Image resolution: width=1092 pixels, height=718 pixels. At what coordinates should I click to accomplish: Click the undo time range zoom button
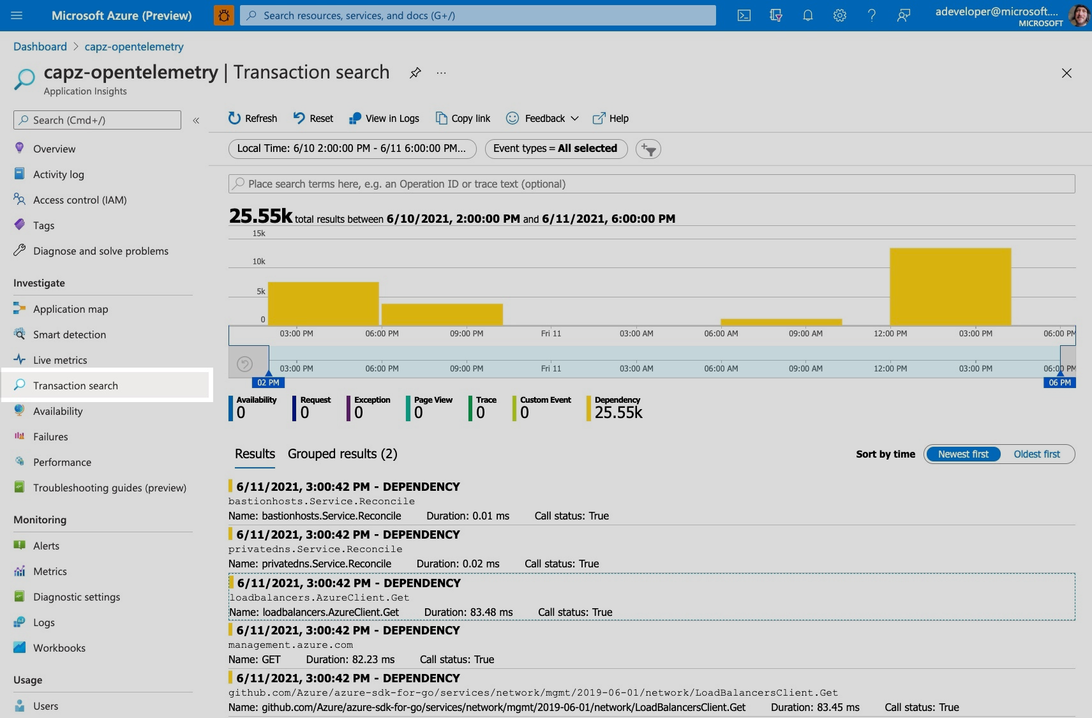pos(245,364)
